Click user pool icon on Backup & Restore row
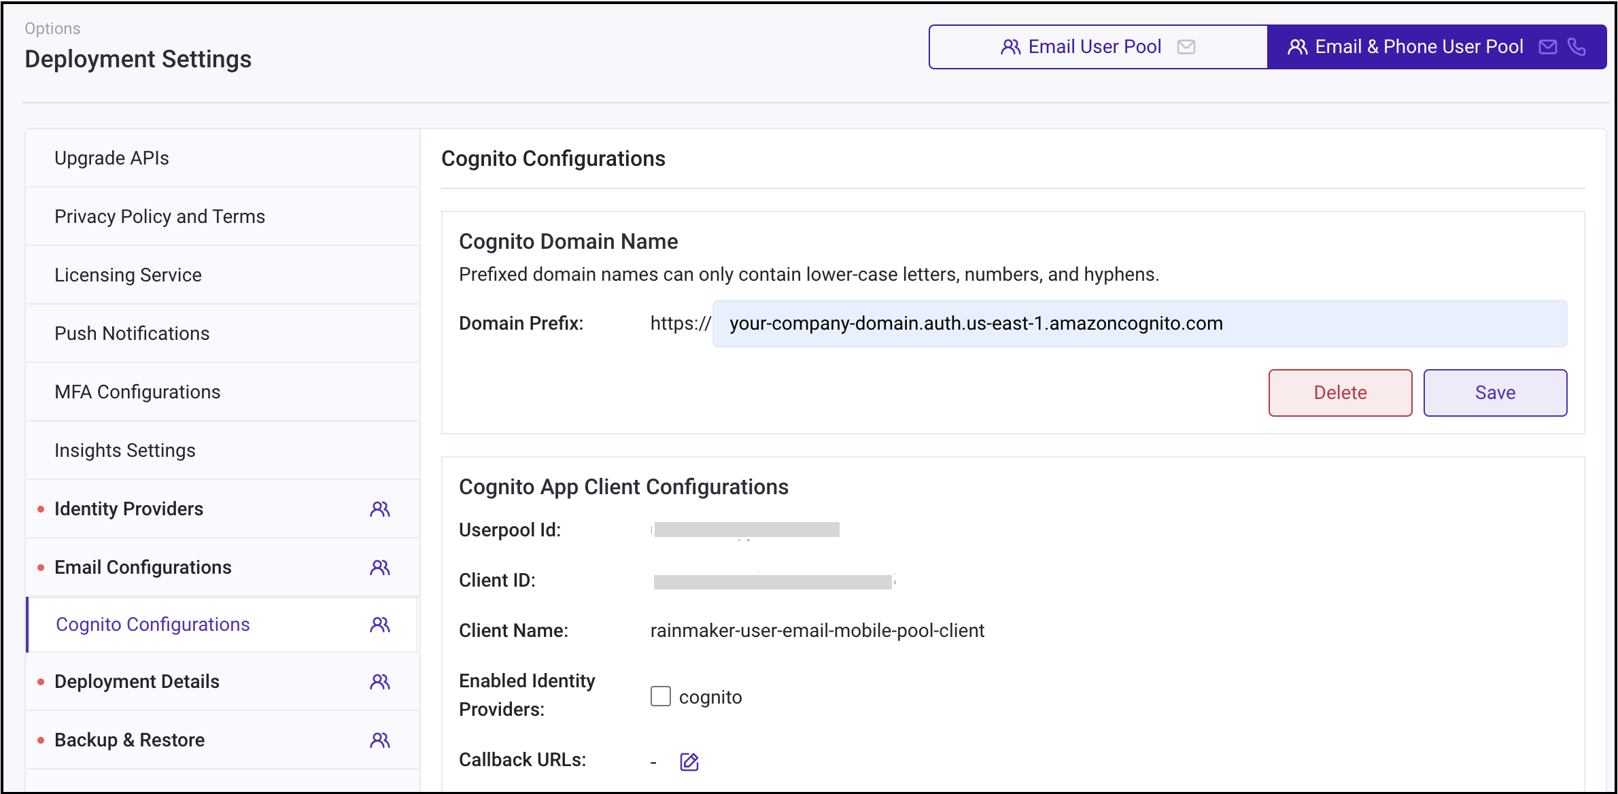 pos(380,740)
